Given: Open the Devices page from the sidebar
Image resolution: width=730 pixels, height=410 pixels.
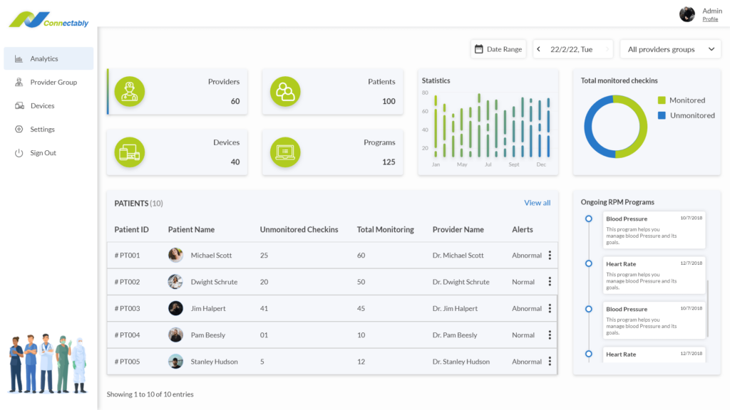Looking at the screenshot, I should pos(20,105).
